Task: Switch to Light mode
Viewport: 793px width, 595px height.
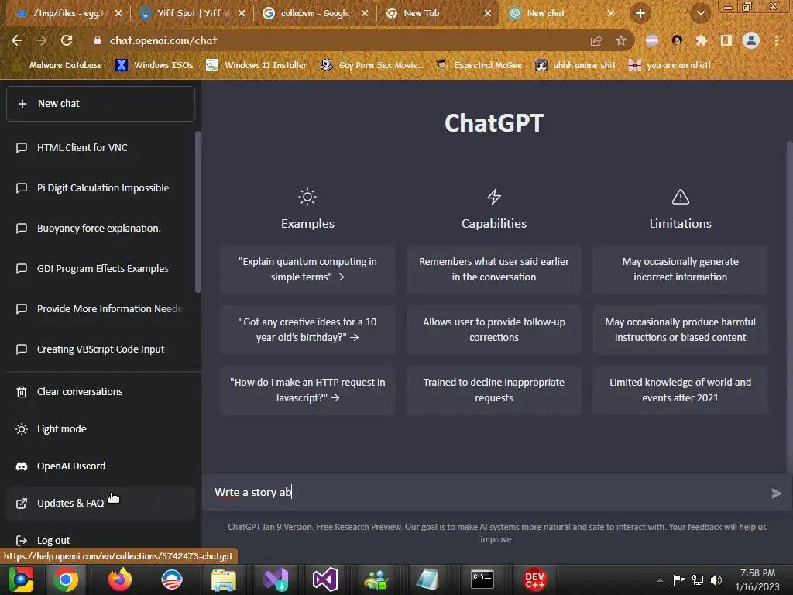Action: click(100, 429)
